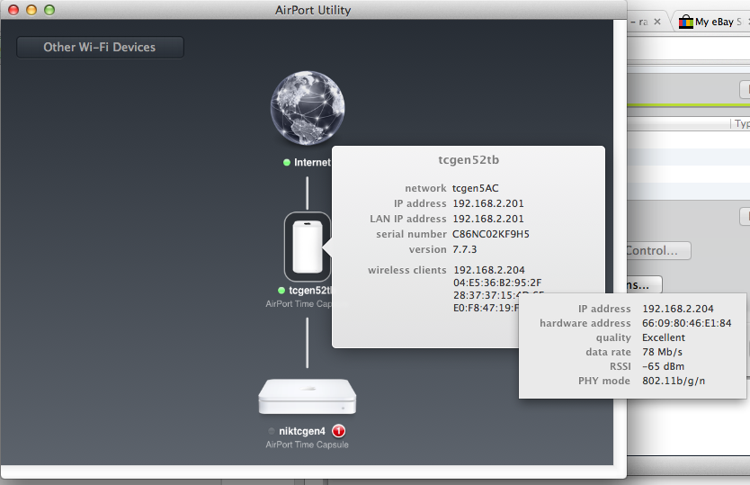Click the RSSI value -65 dBm

(x=663, y=366)
